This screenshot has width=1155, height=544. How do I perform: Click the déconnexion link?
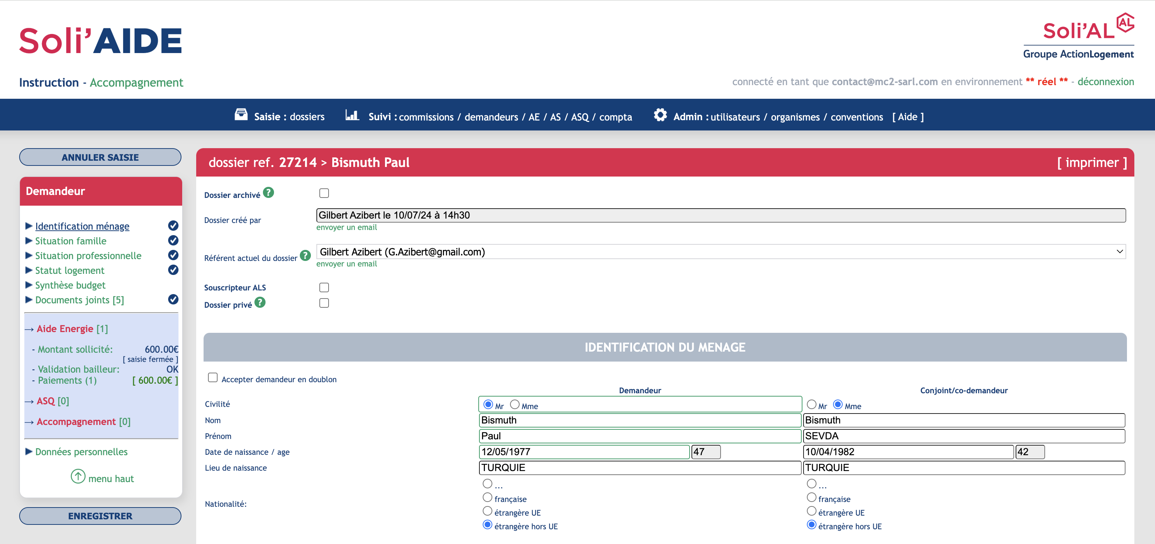pyautogui.click(x=1105, y=81)
